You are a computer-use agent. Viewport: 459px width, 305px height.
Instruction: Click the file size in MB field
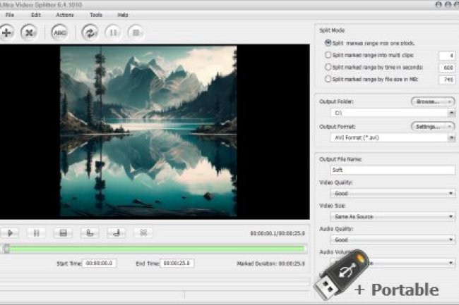coord(447,80)
